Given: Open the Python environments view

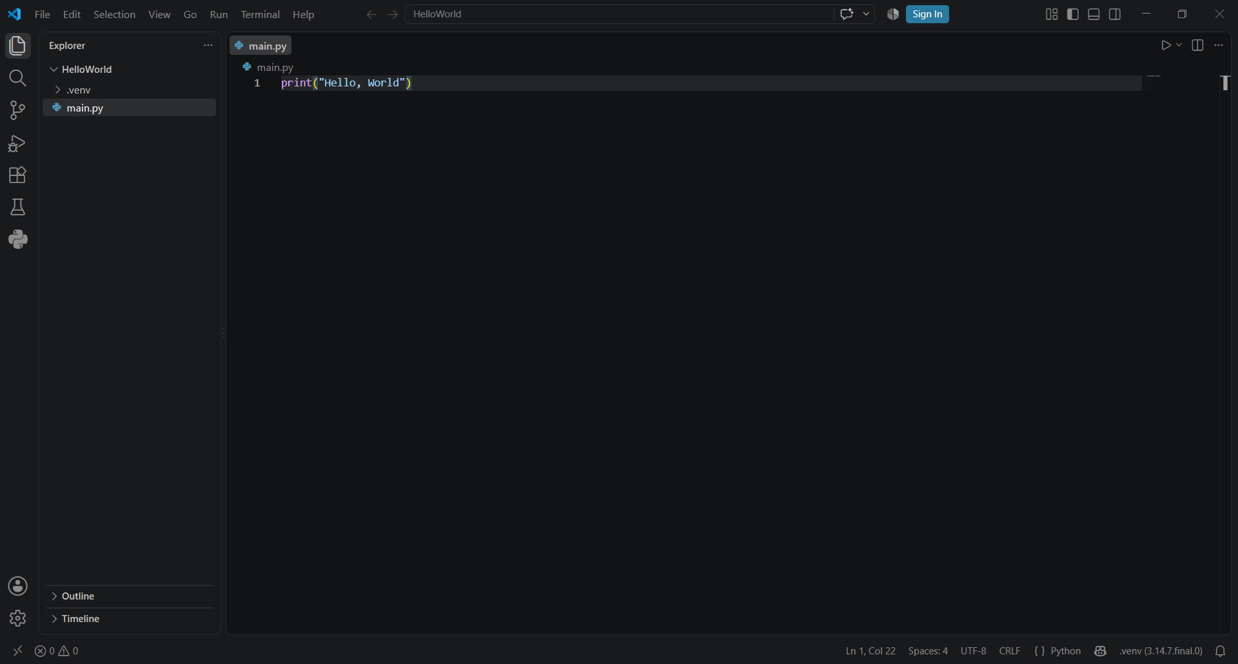Looking at the screenshot, I should [18, 239].
